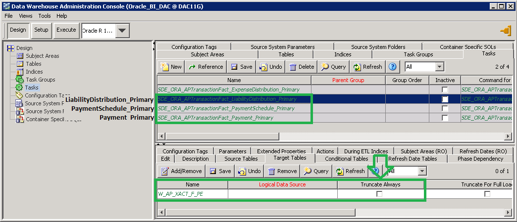The image size is (517, 222).
Task: Open help icon in the upper toolbar
Action: coord(392,67)
